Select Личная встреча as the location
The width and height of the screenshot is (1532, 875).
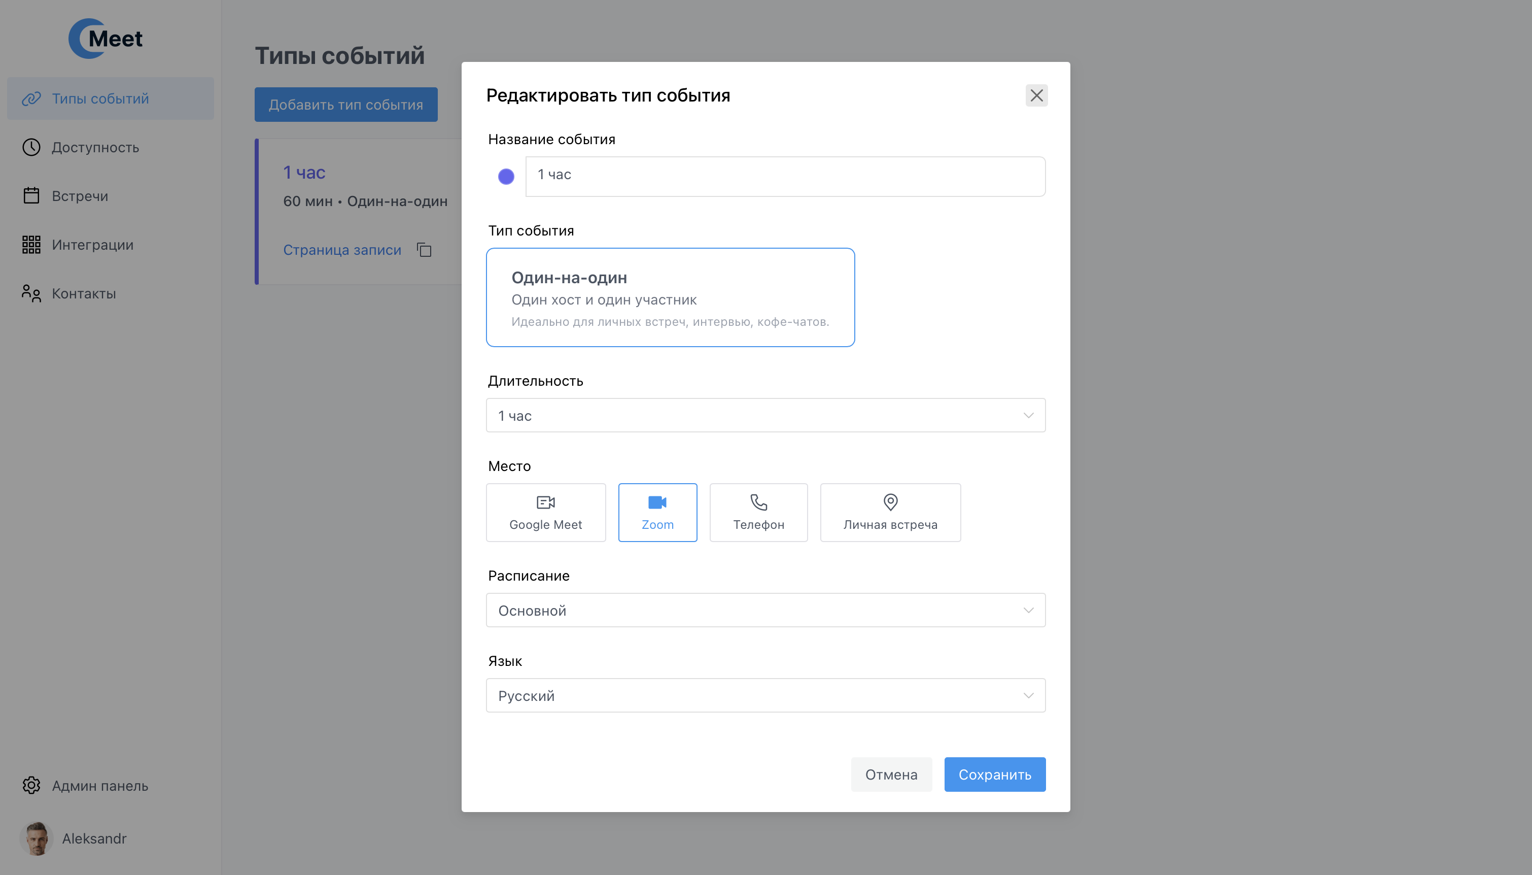(891, 513)
